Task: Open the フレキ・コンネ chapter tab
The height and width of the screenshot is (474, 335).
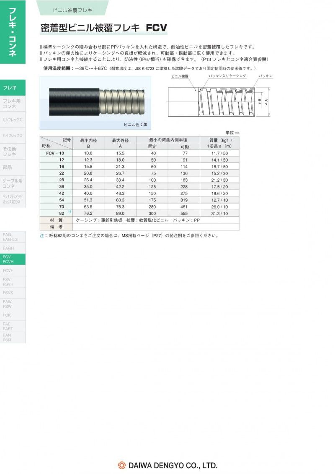Action: coord(13,32)
